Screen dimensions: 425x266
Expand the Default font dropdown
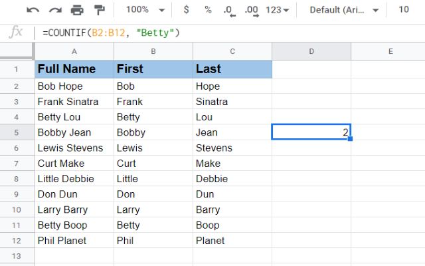345,10
